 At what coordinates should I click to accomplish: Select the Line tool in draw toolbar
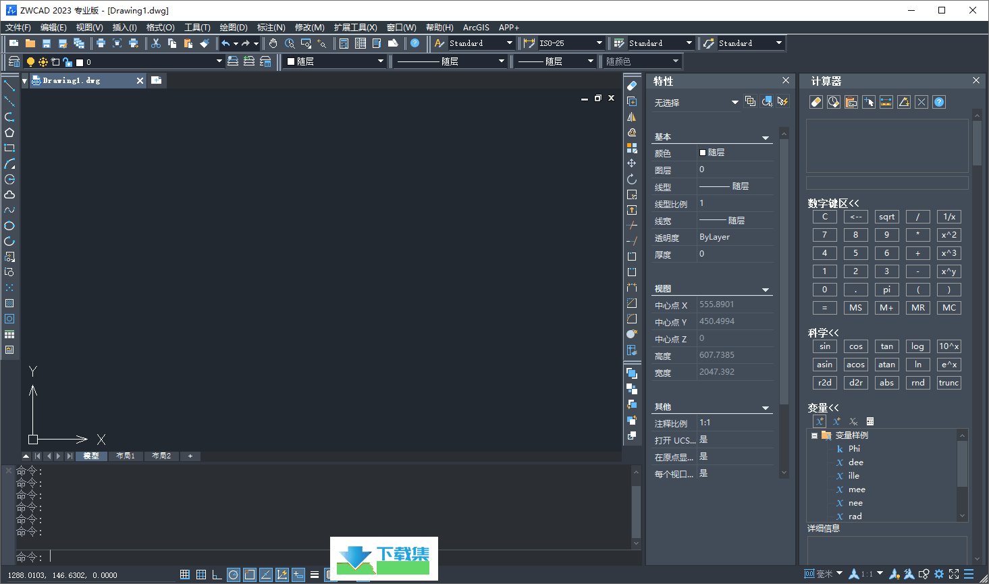pyautogui.click(x=9, y=86)
